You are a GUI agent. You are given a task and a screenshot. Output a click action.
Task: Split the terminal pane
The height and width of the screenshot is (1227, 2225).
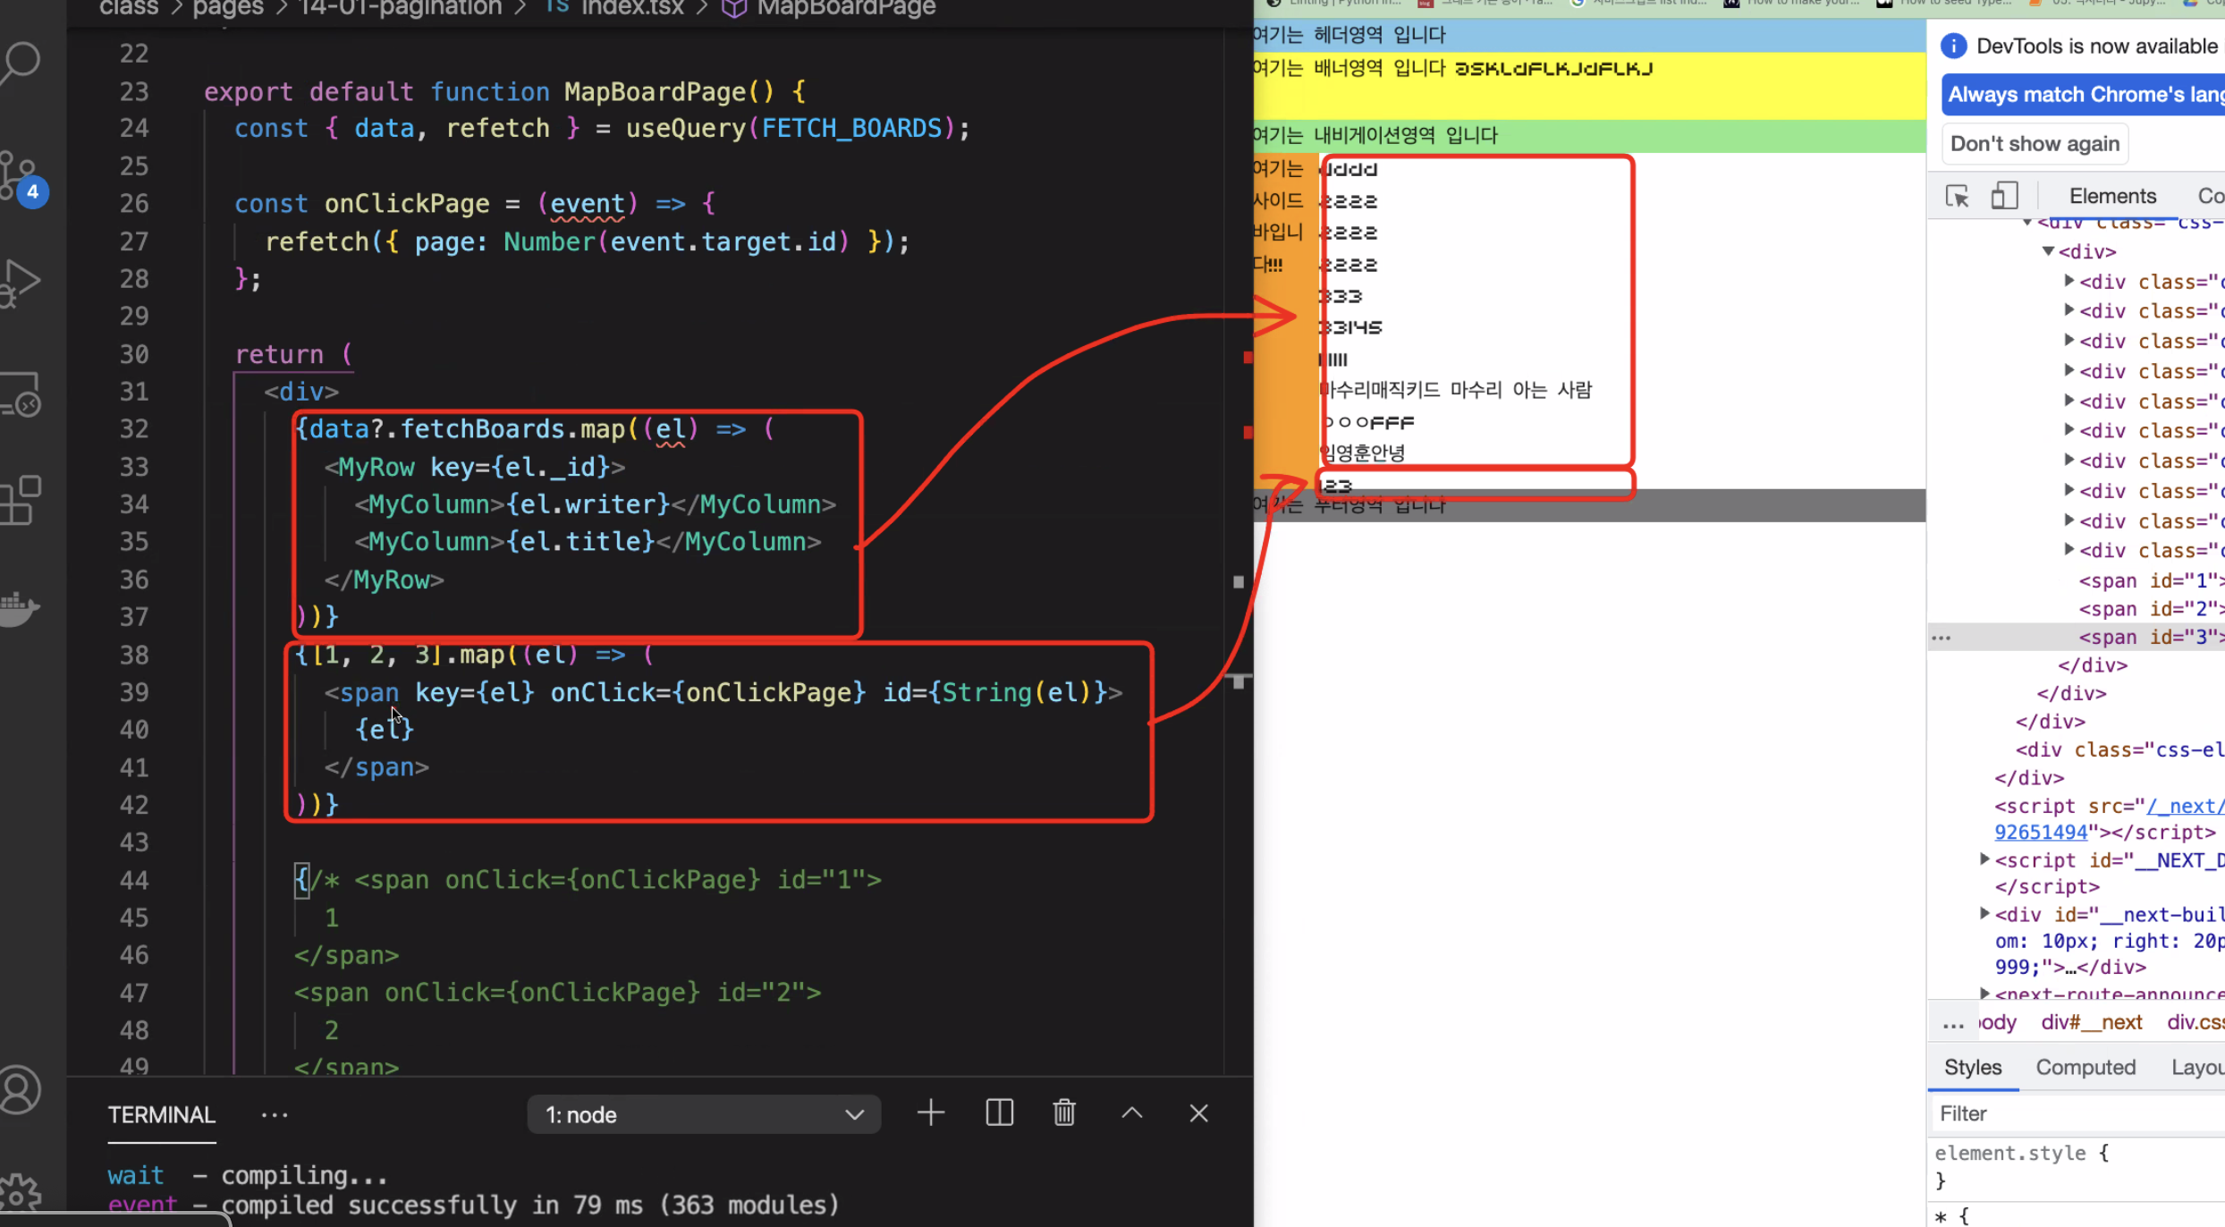point(999,1113)
